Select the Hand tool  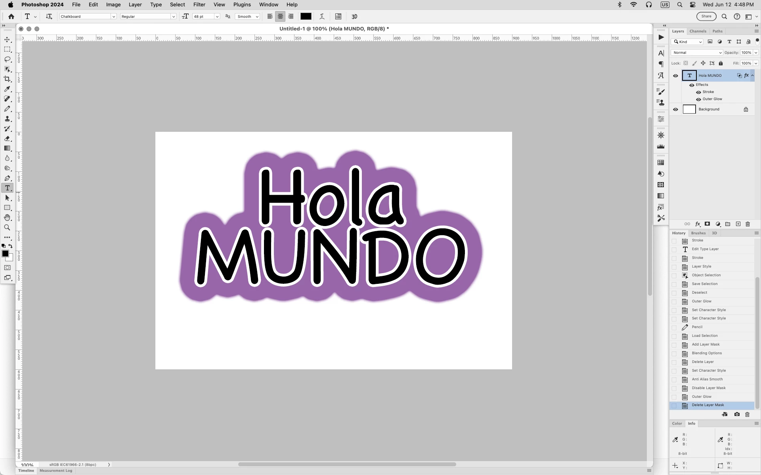(7, 218)
